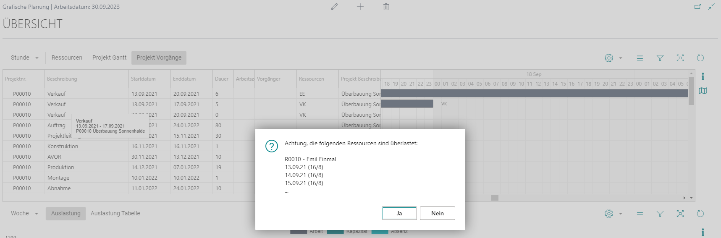Image resolution: width=721 pixels, height=238 pixels.
Task: Click the Ressourcen column header
Action: pos(317,79)
